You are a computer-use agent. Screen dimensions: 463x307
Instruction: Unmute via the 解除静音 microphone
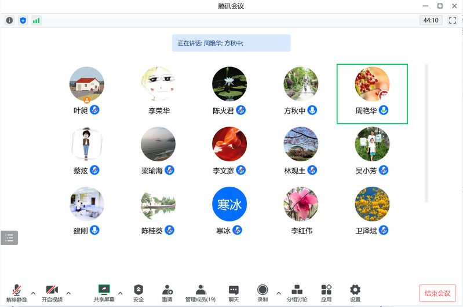coord(17,293)
